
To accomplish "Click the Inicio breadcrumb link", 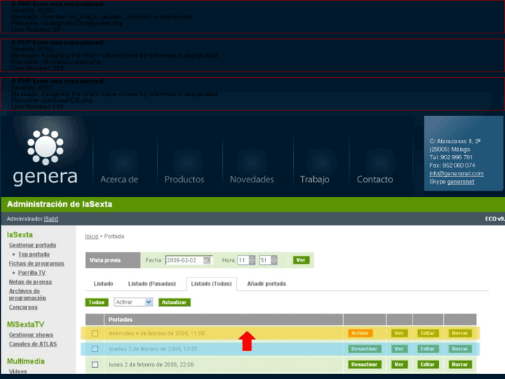I will (92, 236).
